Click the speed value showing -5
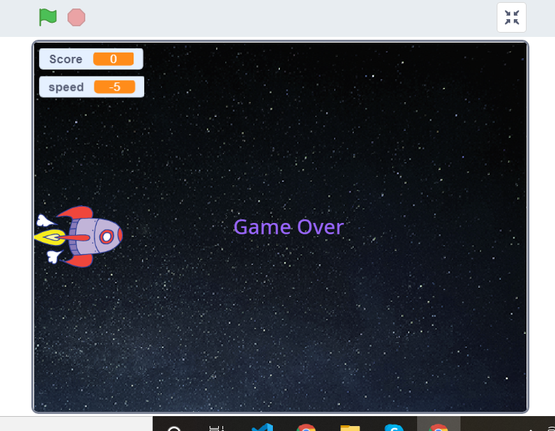555x431 pixels. coord(114,87)
